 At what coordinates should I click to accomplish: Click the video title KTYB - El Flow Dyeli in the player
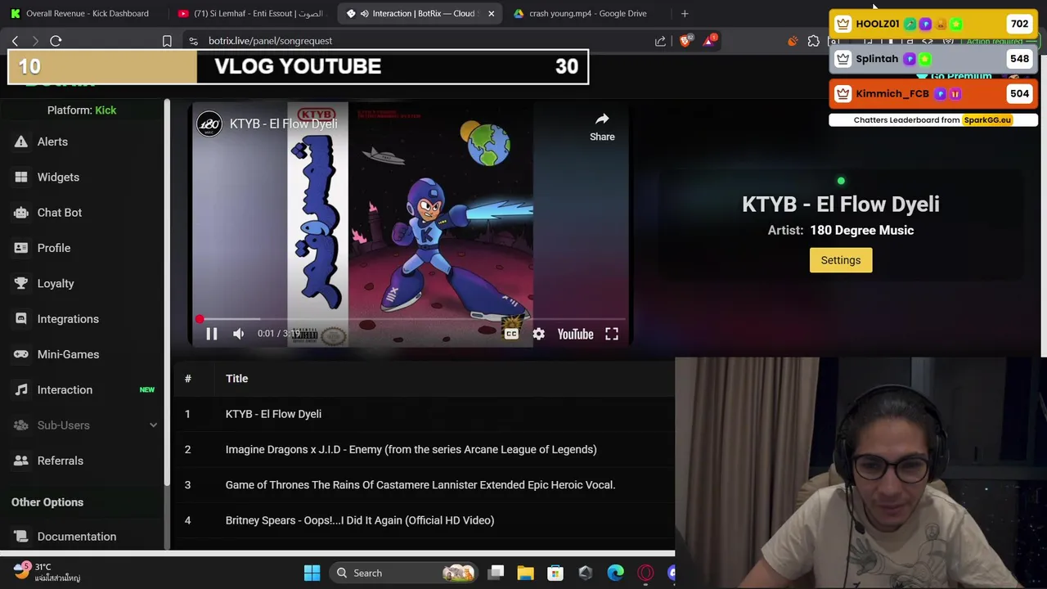283,124
